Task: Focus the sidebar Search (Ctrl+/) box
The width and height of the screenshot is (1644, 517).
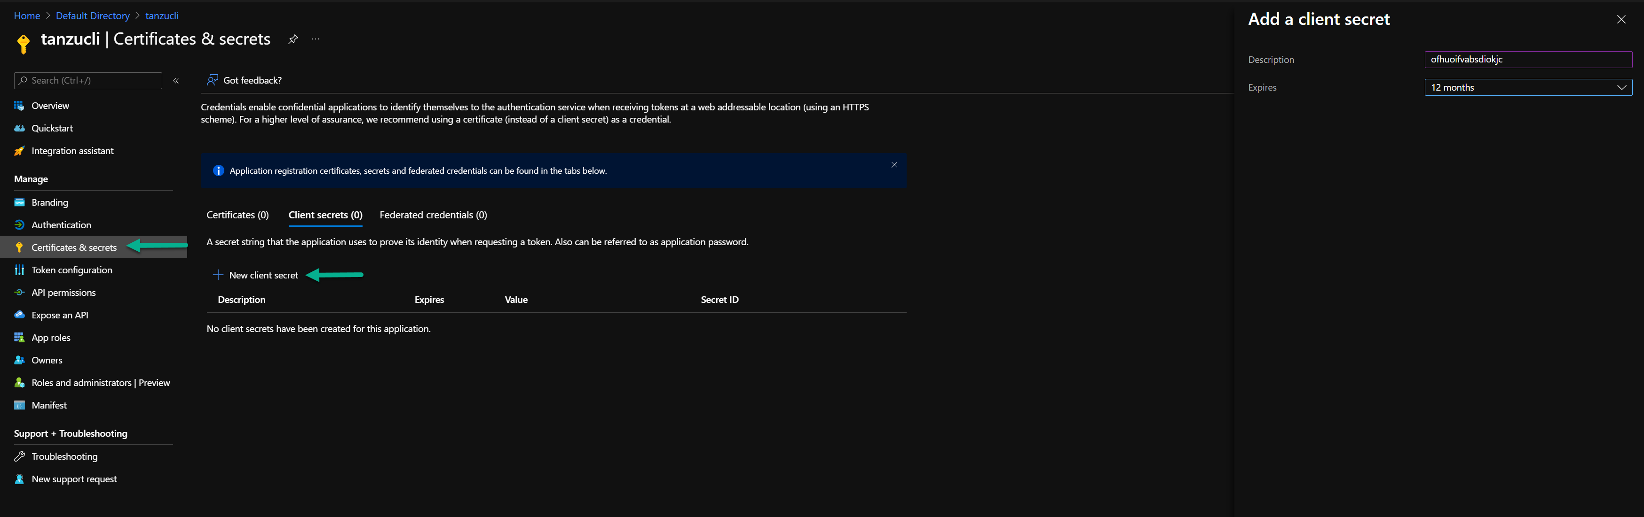Action: [88, 81]
